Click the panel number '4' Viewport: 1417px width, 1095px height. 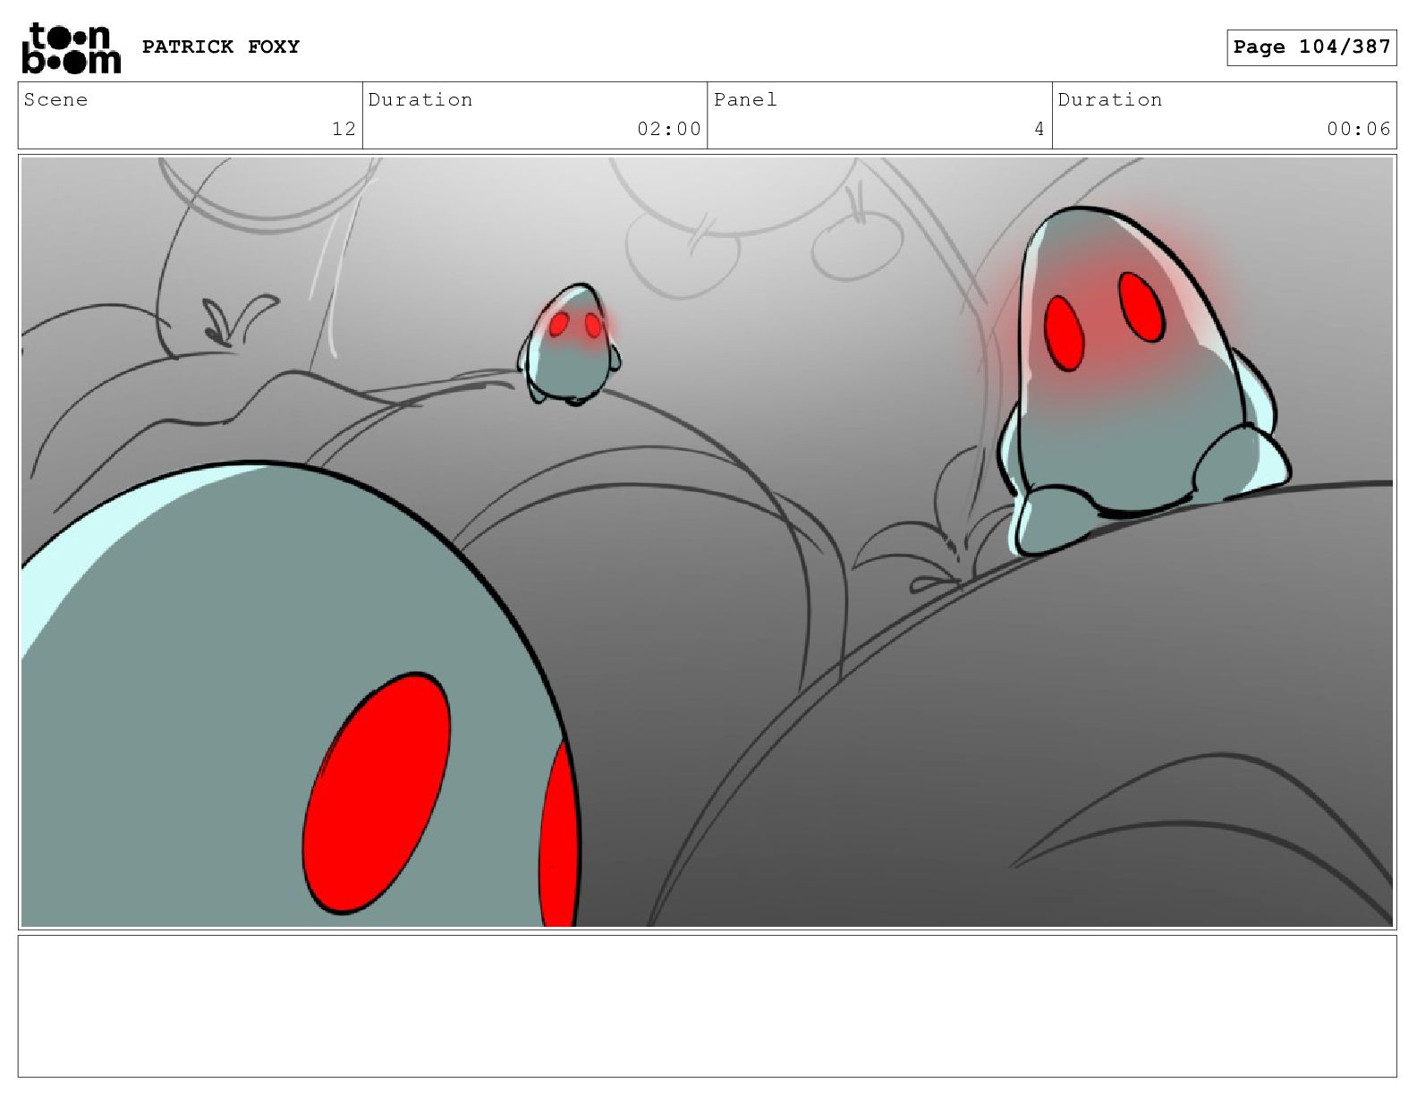click(1039, 129)
